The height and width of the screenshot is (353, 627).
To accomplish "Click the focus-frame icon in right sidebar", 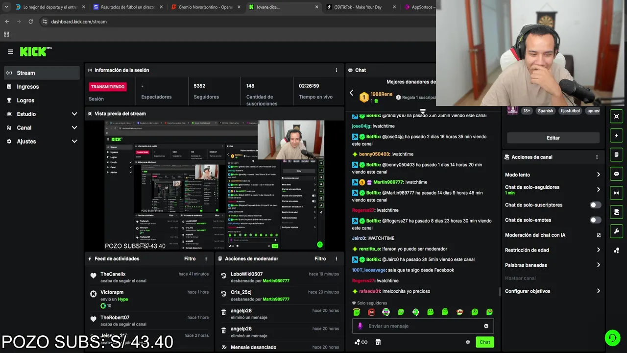I will pyautogui.click(x=616, y=116).
